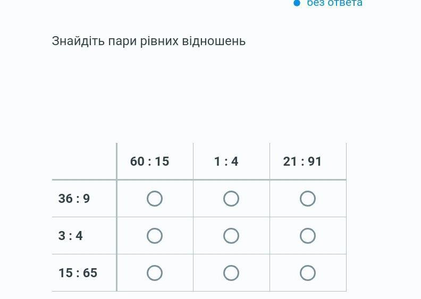Select radio for 15 : 65 and 60 : 15
The height and width of the screenshot is (299, 421).
click(x=155, y=273)
